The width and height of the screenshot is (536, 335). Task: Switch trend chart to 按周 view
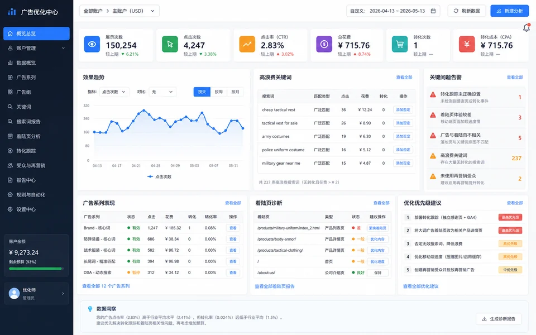point(219,92)
